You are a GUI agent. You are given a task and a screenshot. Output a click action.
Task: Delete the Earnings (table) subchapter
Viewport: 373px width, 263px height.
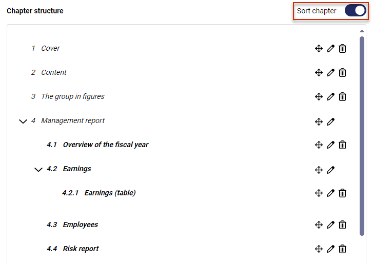pos(342,193)
